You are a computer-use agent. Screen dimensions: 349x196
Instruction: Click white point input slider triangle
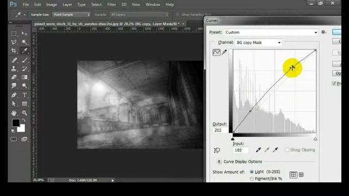click(315, 139)
